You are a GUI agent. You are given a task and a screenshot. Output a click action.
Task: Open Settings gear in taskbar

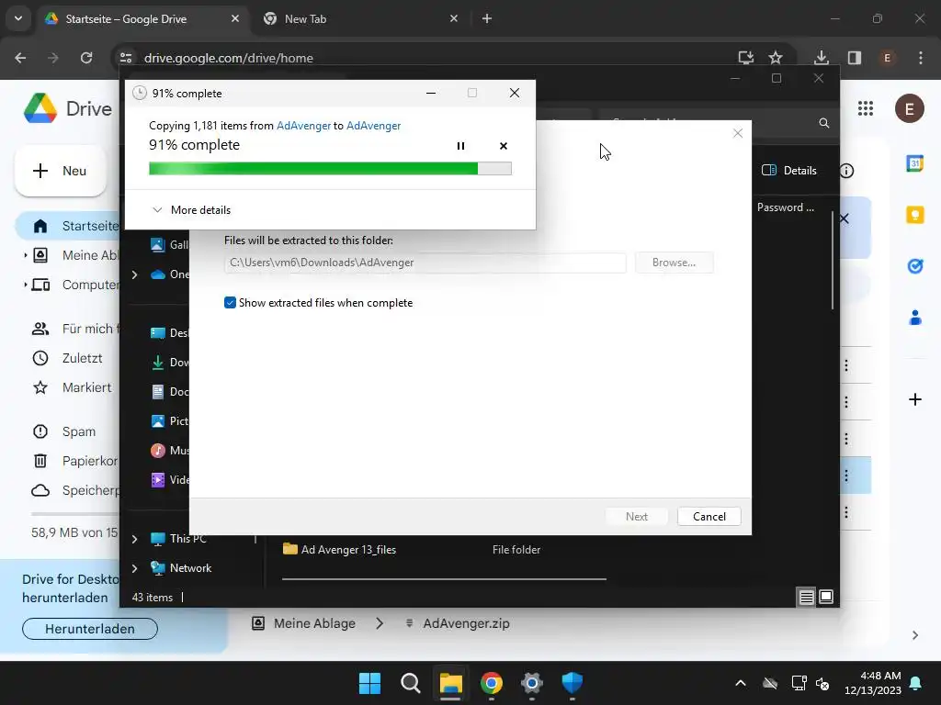532,683
